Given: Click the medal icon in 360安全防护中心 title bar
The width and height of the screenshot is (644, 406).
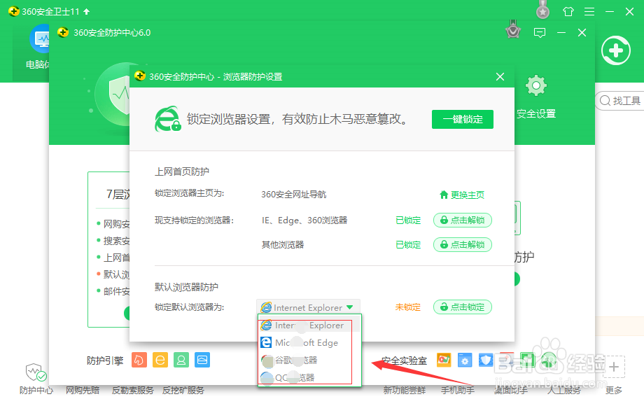Looking at the screenshot, I should tap(513, 29).
